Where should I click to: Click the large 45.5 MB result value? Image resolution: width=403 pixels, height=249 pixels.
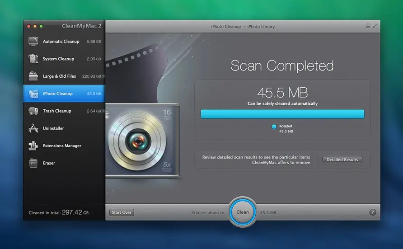pos(282,93)
